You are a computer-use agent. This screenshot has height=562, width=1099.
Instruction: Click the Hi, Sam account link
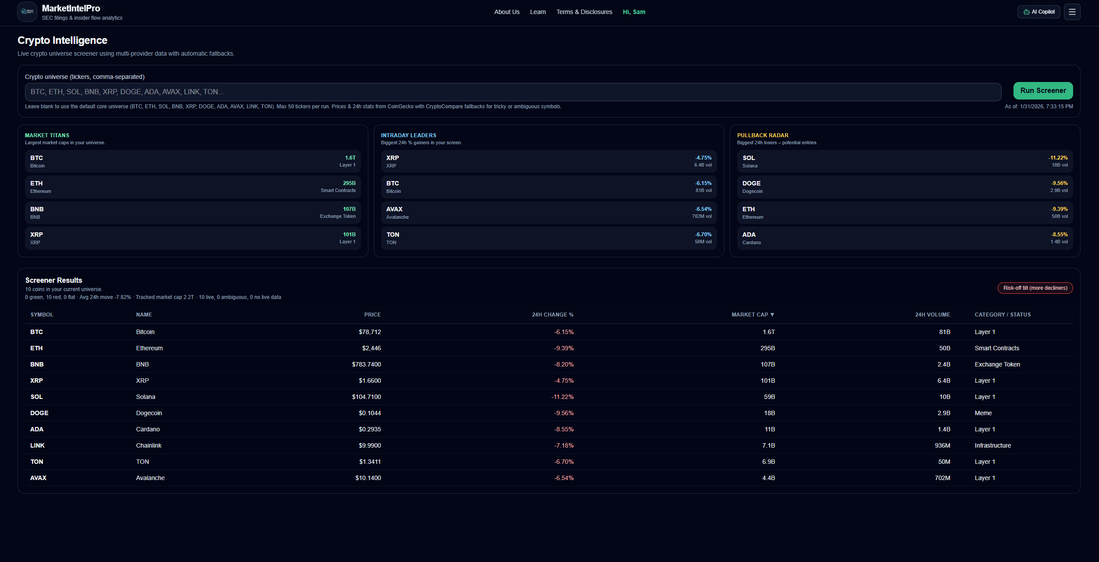634,12
